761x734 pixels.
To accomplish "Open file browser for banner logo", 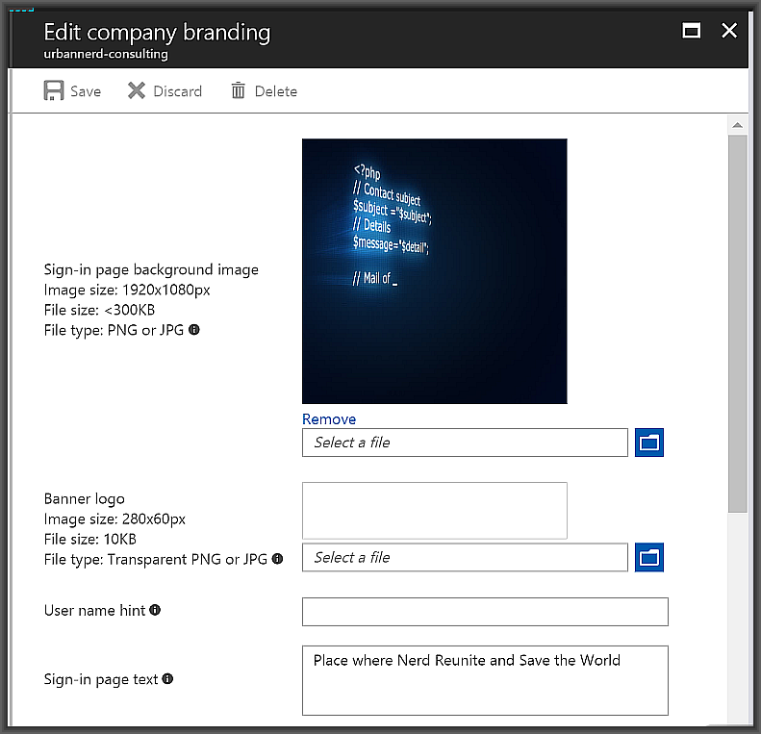I will pos(648,557).
